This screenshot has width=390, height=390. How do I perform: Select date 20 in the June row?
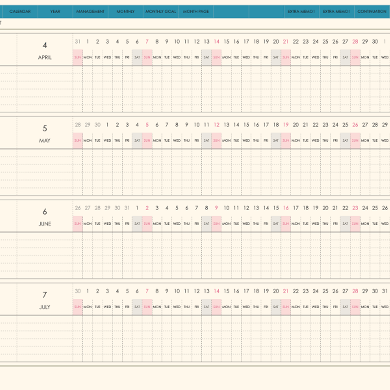tap(325, 208)
